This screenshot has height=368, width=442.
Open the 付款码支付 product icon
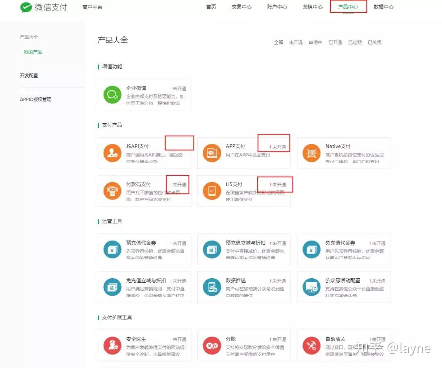click(x=112, y=191)
